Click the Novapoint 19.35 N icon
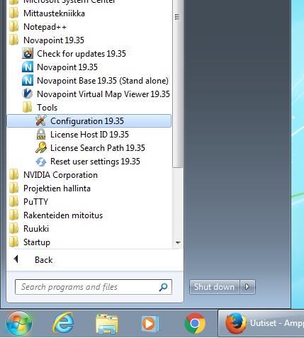 point(28,67)
